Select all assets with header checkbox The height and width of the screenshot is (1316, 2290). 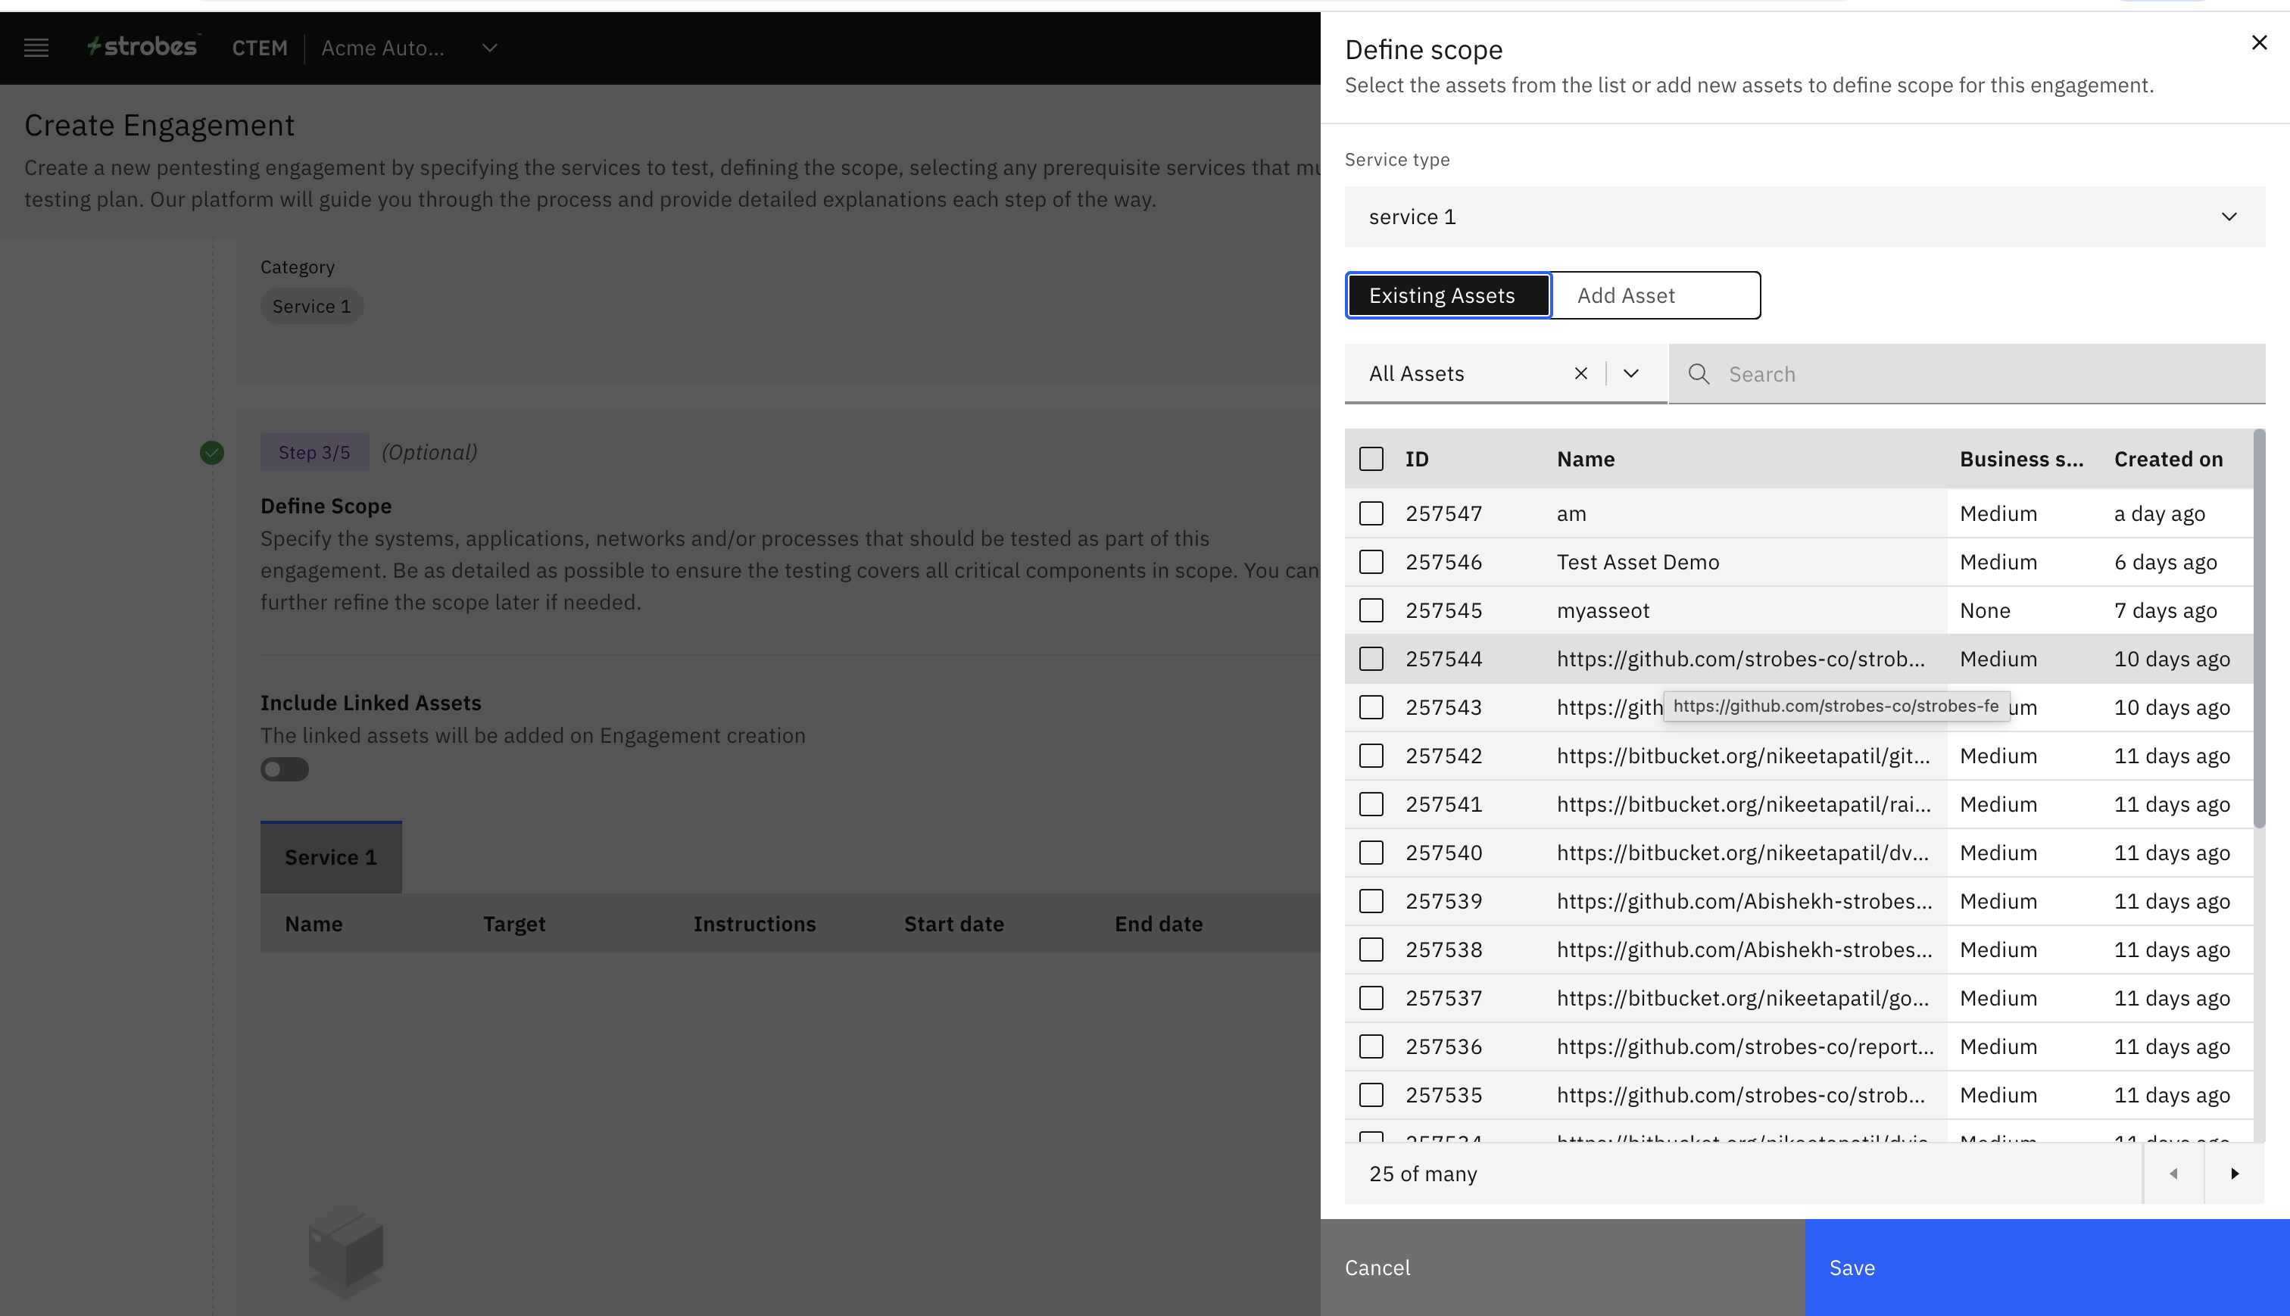(x=1371, y=459)
